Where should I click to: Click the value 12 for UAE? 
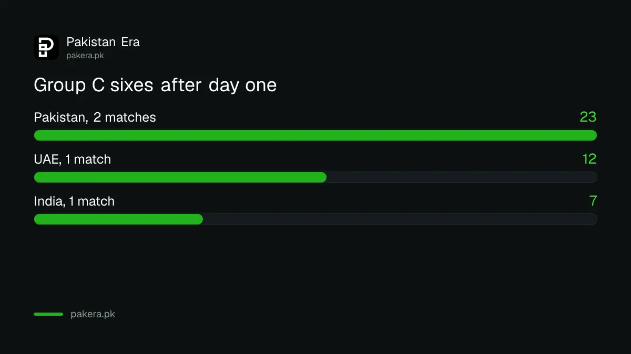pyautogui.click(x=589, y=159)
